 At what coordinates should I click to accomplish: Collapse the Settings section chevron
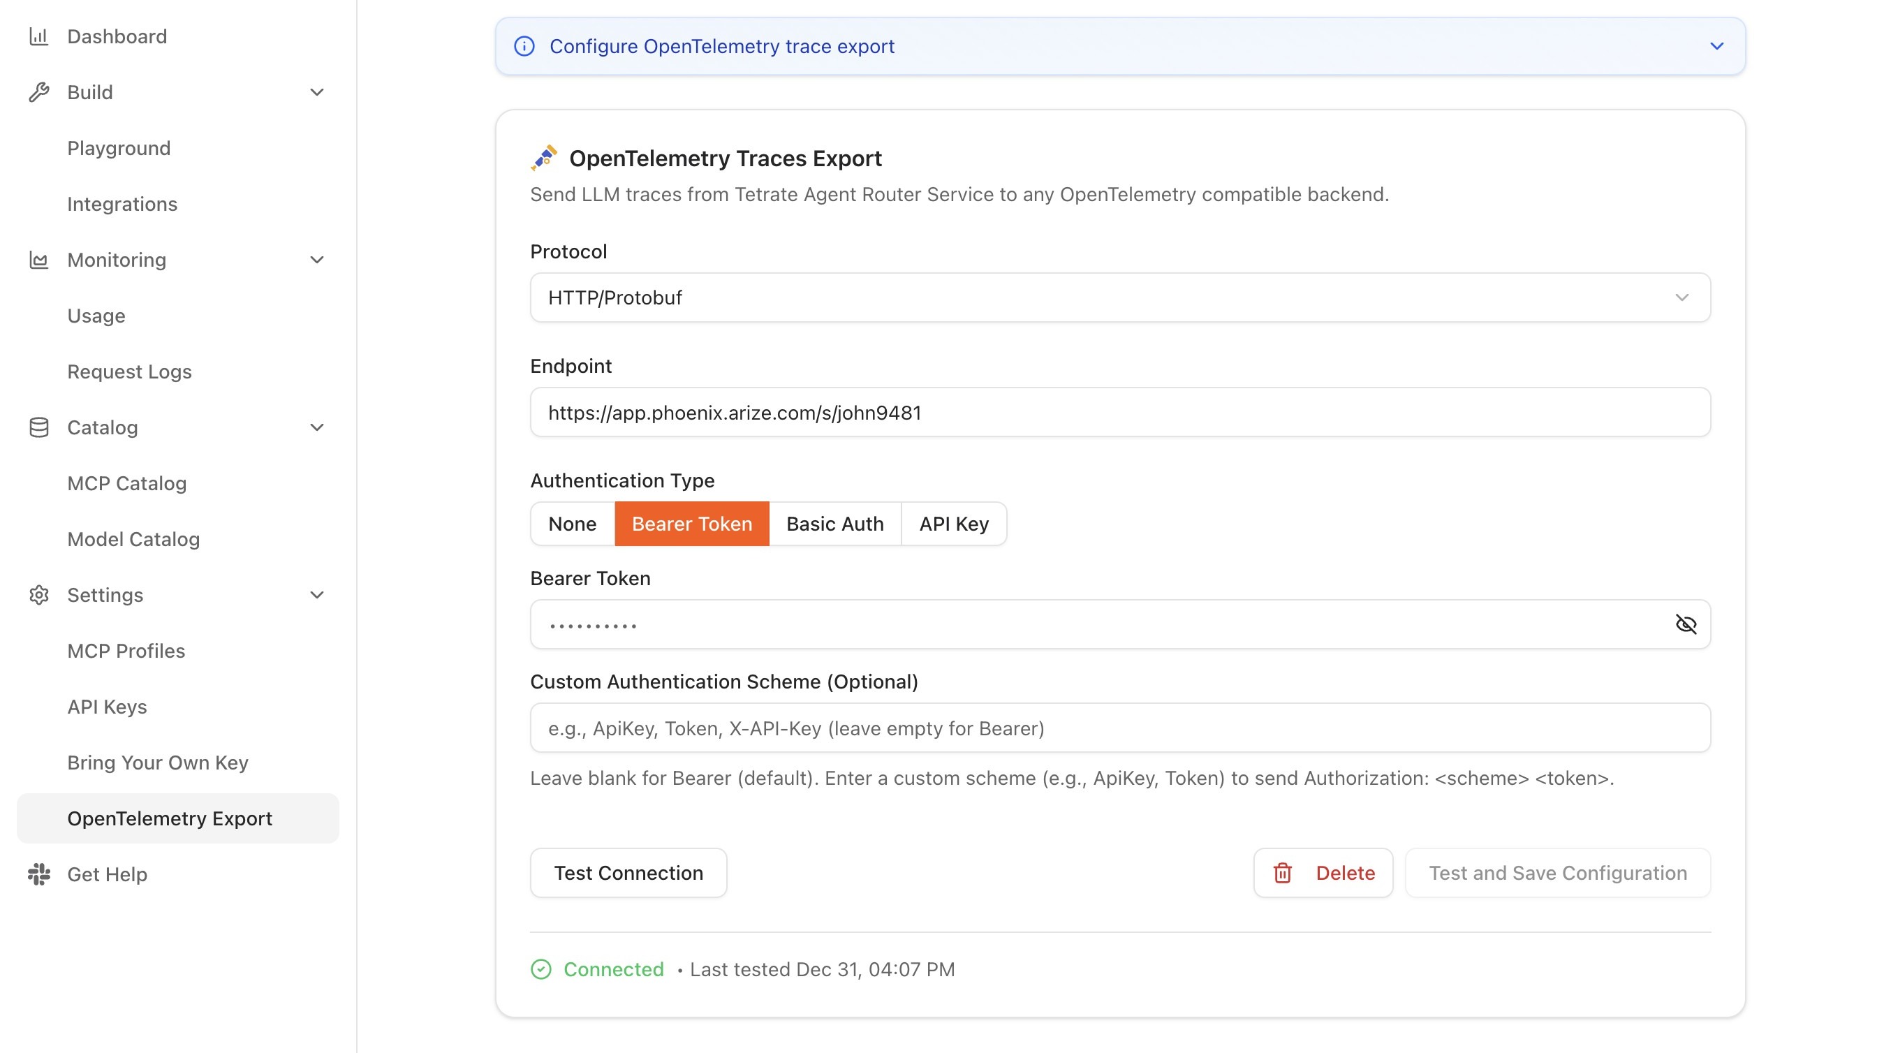coord(317,594)
